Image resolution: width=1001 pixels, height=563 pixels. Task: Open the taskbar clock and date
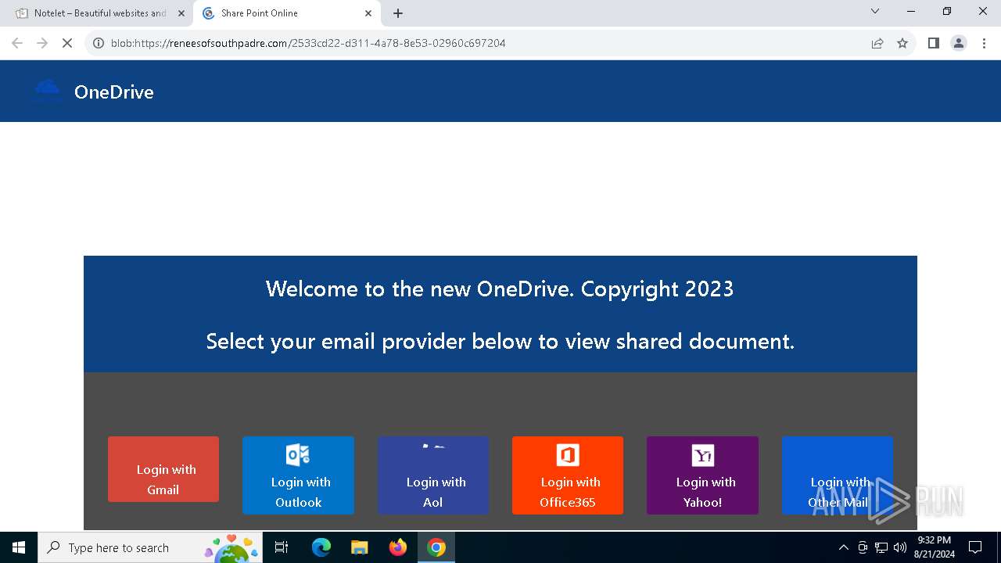point(935,547)
